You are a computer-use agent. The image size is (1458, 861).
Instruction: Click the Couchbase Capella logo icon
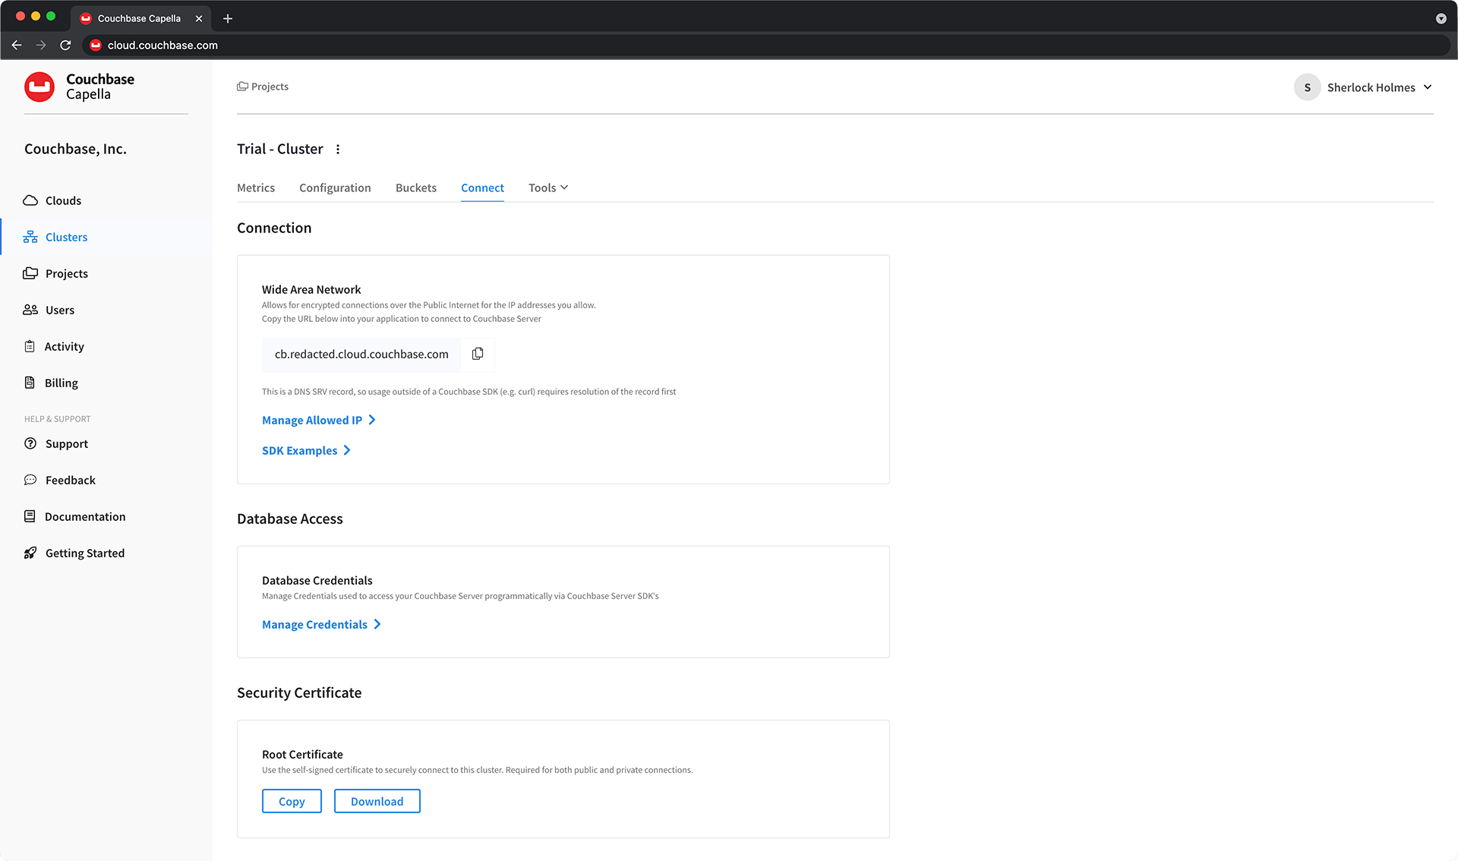coord(39,87)
